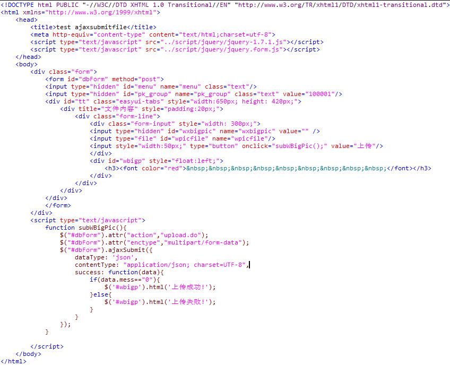Click the div id="wbigp" float:left line
This screenshot has width=450, height=366.
pos(157,161)
